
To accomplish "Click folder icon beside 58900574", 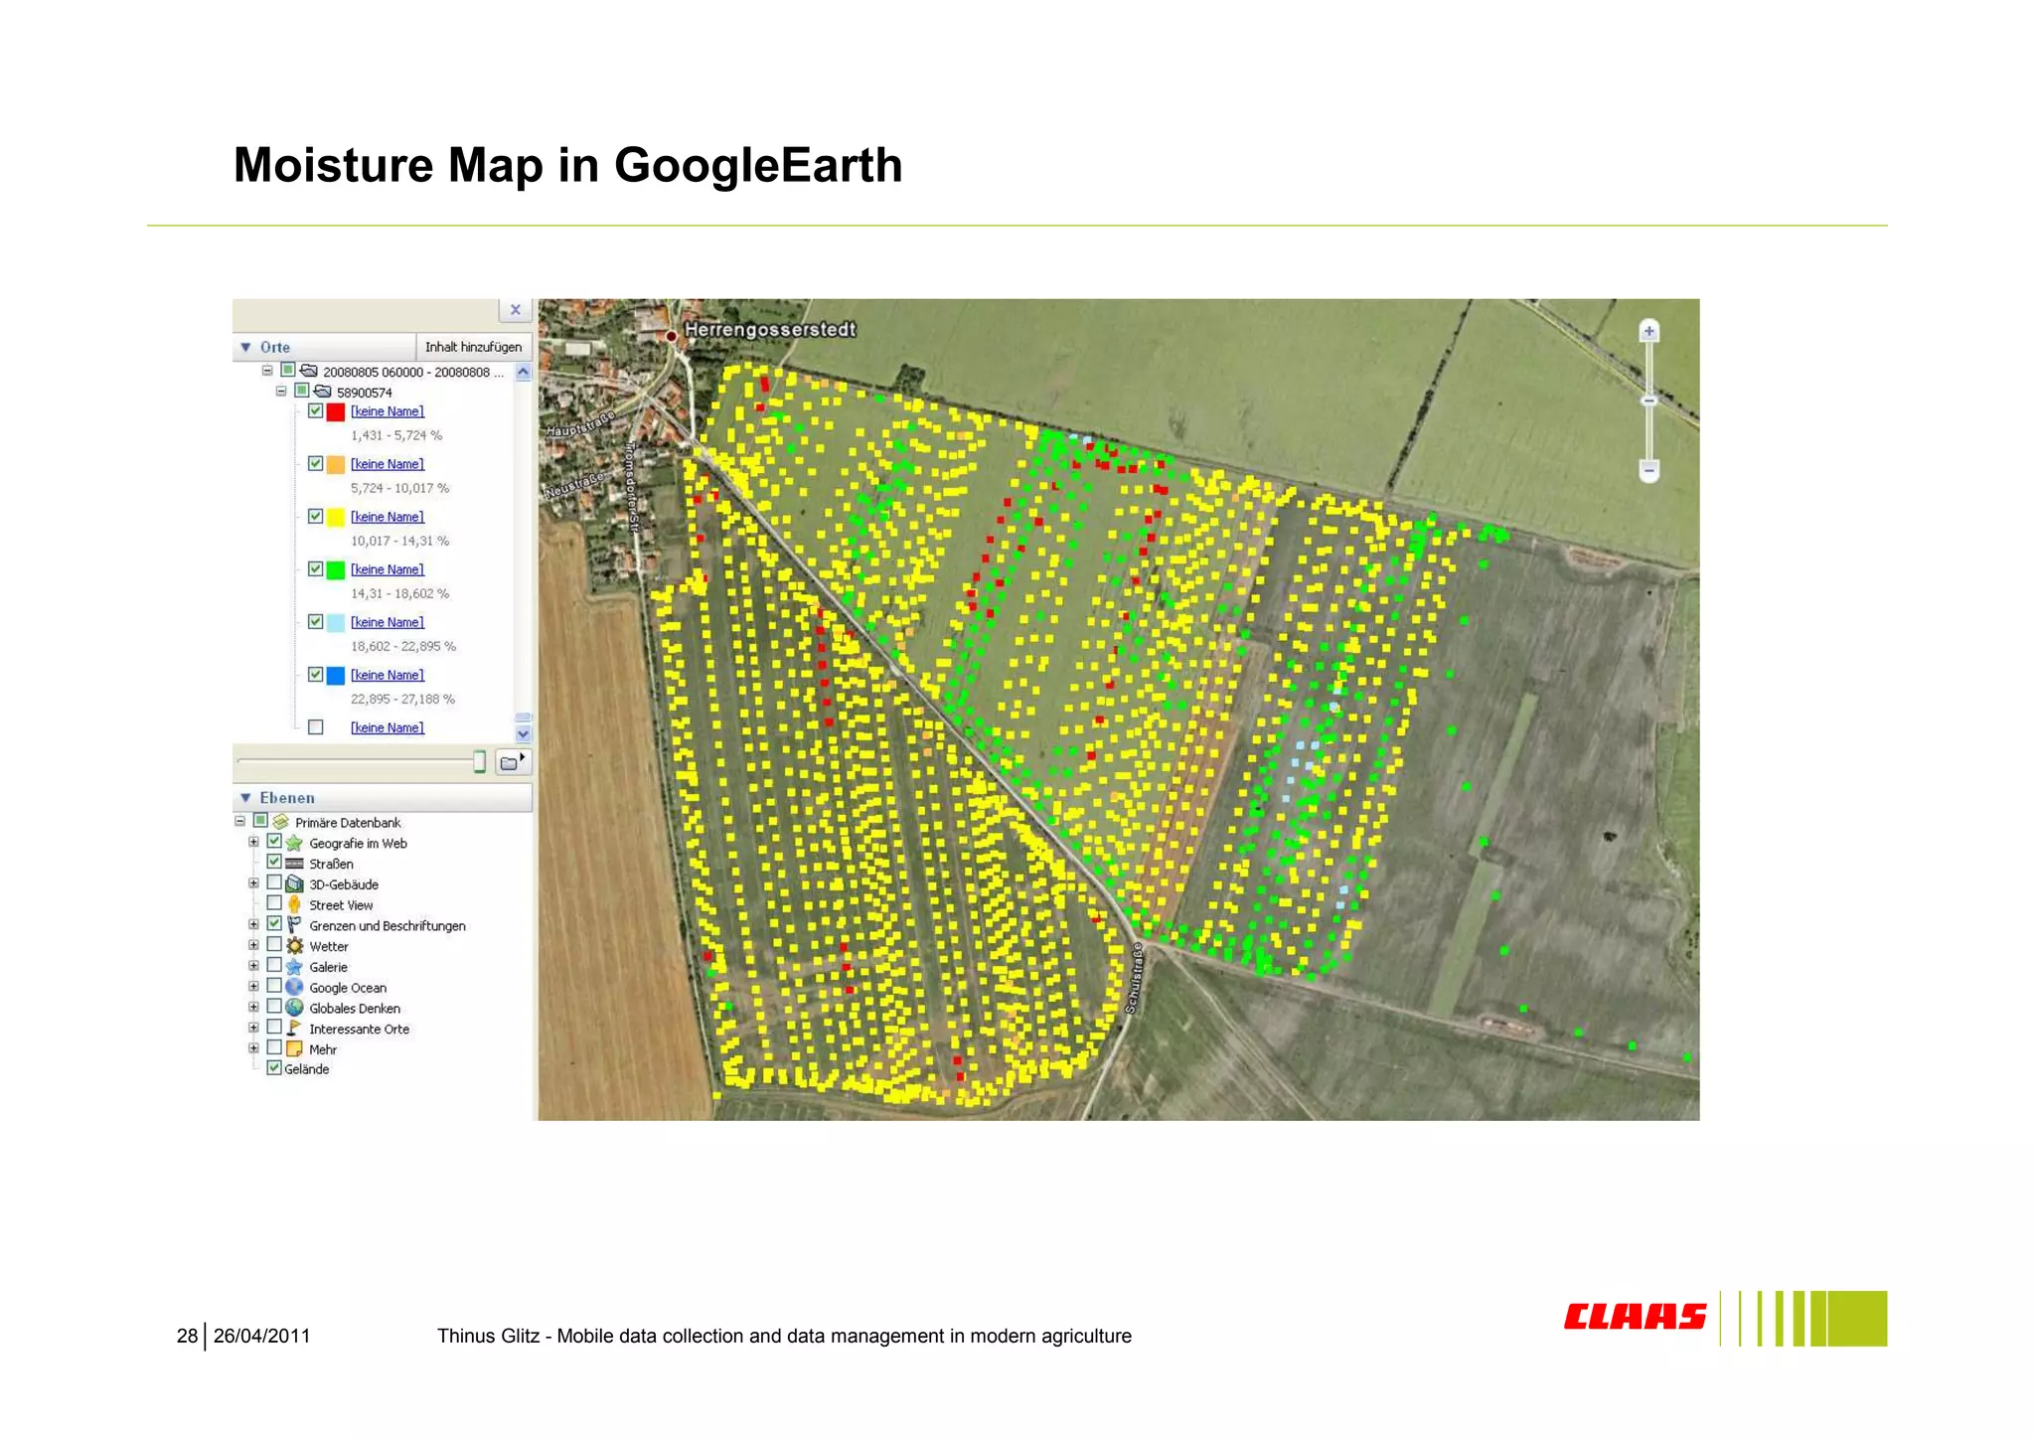I will pyautogui.click(x=322, y=392).
